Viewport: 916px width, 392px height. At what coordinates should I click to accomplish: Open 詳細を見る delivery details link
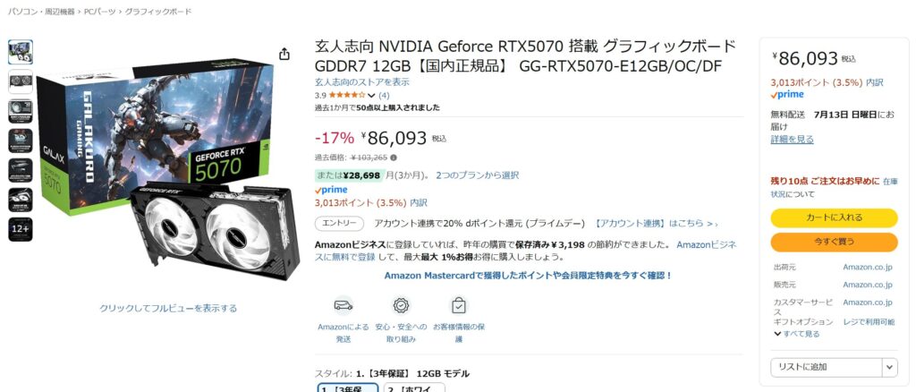tap(792, 139)
